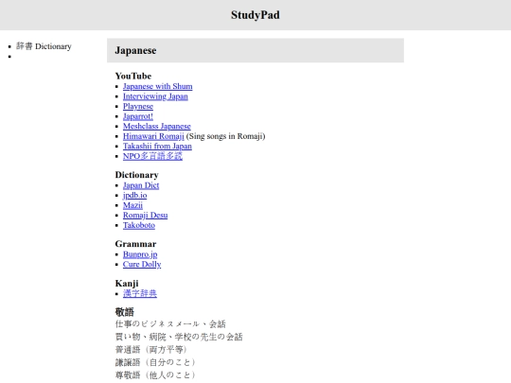Viewport: 511px width, 383px height.
Task: Open the Japanese with Shum link
Action: (x=157, y=86)
